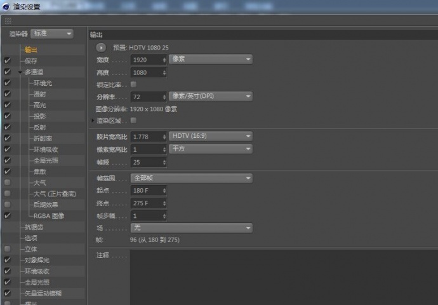The height and width of the screenshot is (305, 438).
Task: Click the 起点 stepper arrows
Action: point(164,191)
